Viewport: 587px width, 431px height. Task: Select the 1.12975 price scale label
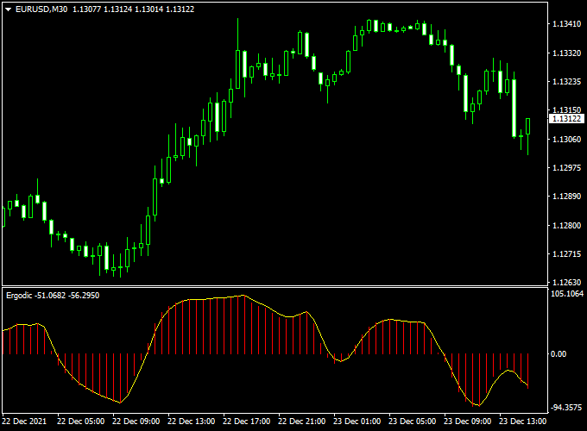pos(567,167)
